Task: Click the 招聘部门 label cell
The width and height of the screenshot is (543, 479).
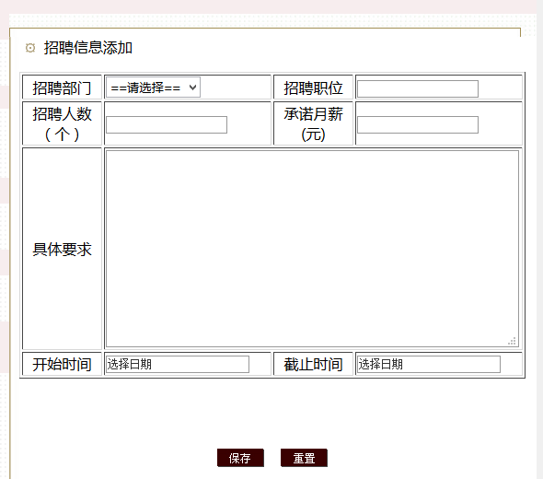Action: 62,88
